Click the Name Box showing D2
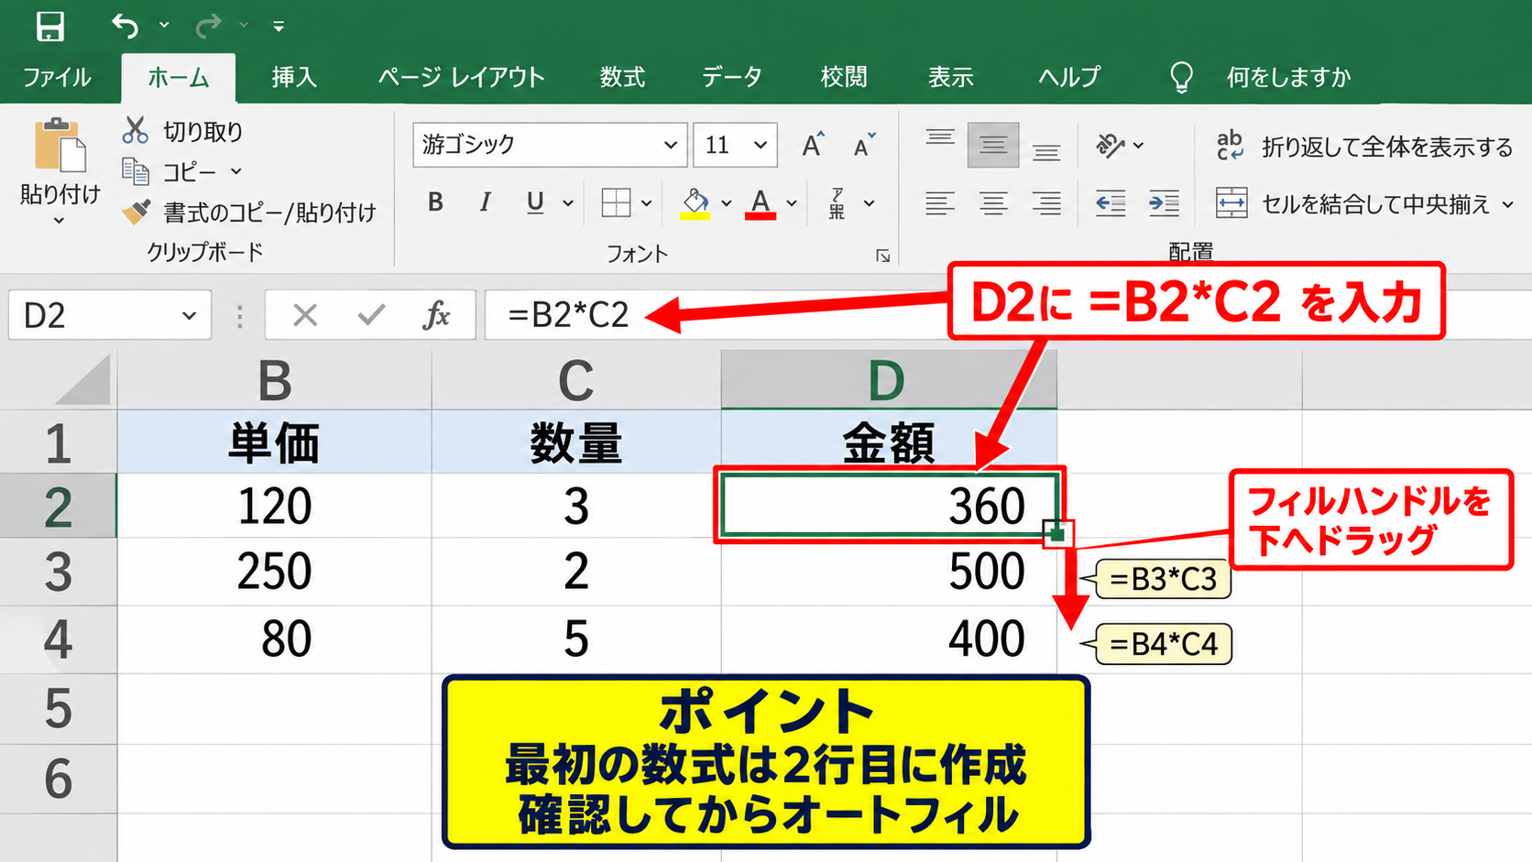The height and width of the screenshot is (862, 1532). coord(110,315)
